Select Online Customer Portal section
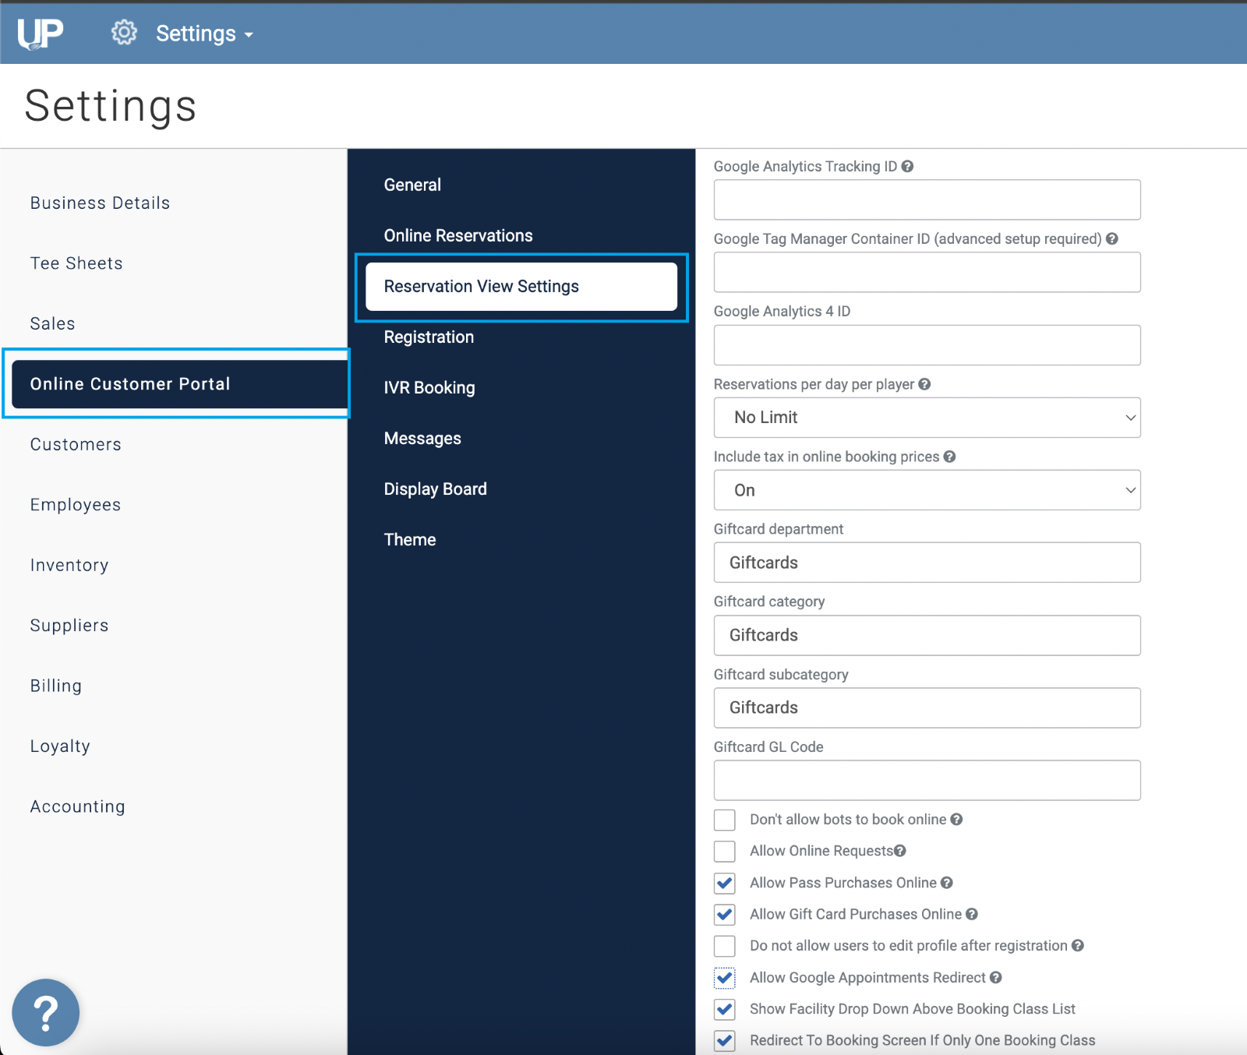1247x1055 pixels. pyautogui.click(x=179, y=383)
